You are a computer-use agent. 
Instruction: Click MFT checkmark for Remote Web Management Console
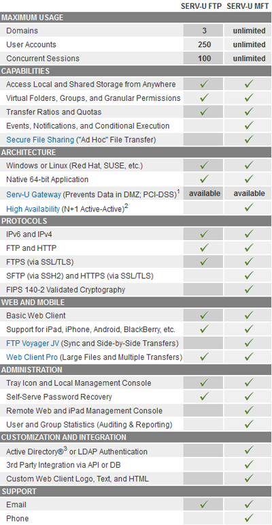[249, 410]
